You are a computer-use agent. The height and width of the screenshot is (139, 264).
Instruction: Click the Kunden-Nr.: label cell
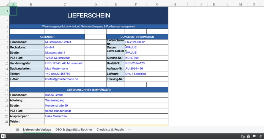pos(116,58)
